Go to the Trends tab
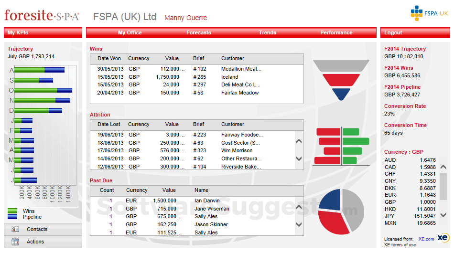454x253 pixels. 268,32
